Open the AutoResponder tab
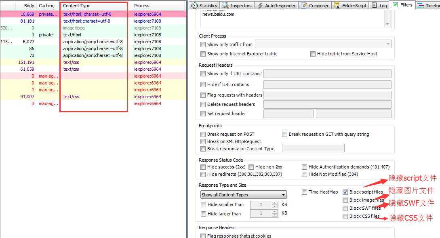The height and width of the screenshot is (238, 440). click(277, 5)
